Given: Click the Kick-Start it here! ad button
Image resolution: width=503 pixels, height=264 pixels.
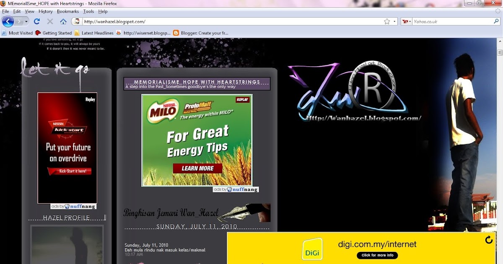Looking at the screenshot, I should [x=70, y=171].
